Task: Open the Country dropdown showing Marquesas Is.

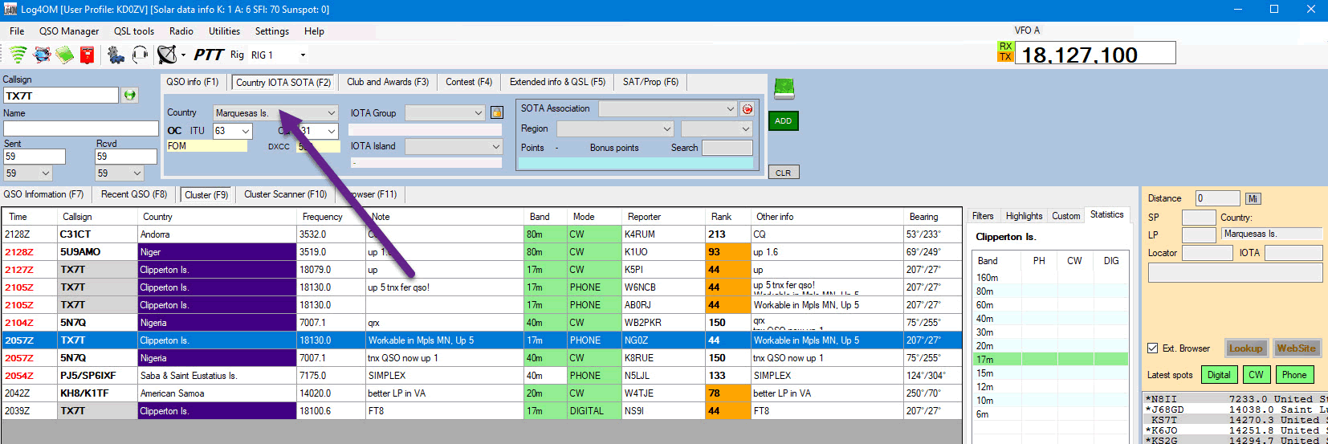Action: tap(275, 113)
